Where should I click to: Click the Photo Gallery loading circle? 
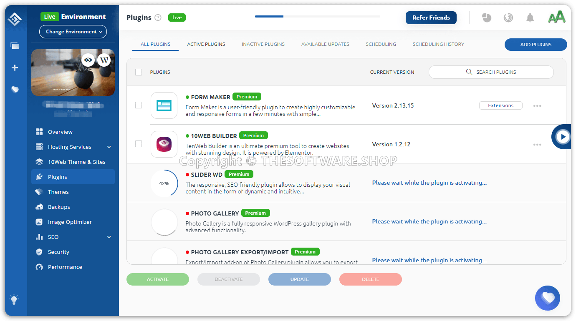pos(164,222)
